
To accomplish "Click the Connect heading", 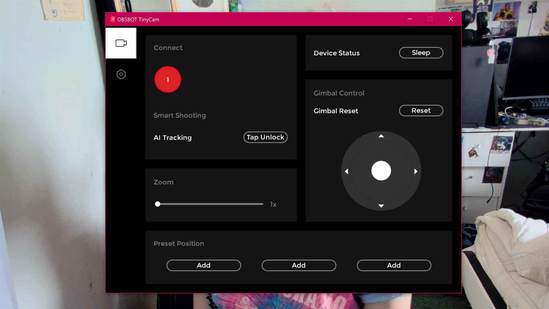I will tap(168, 48).
